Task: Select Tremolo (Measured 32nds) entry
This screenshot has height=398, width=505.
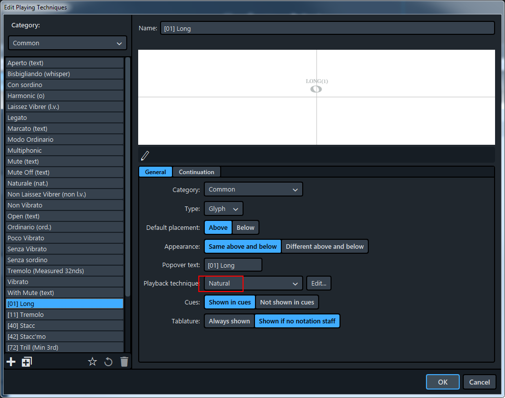Action: click(x=65, y=271)
